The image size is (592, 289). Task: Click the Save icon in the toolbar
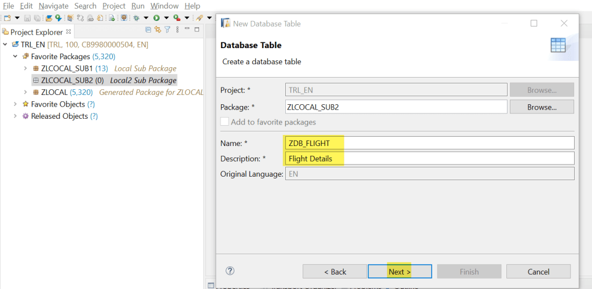click(x=28, y=19)
